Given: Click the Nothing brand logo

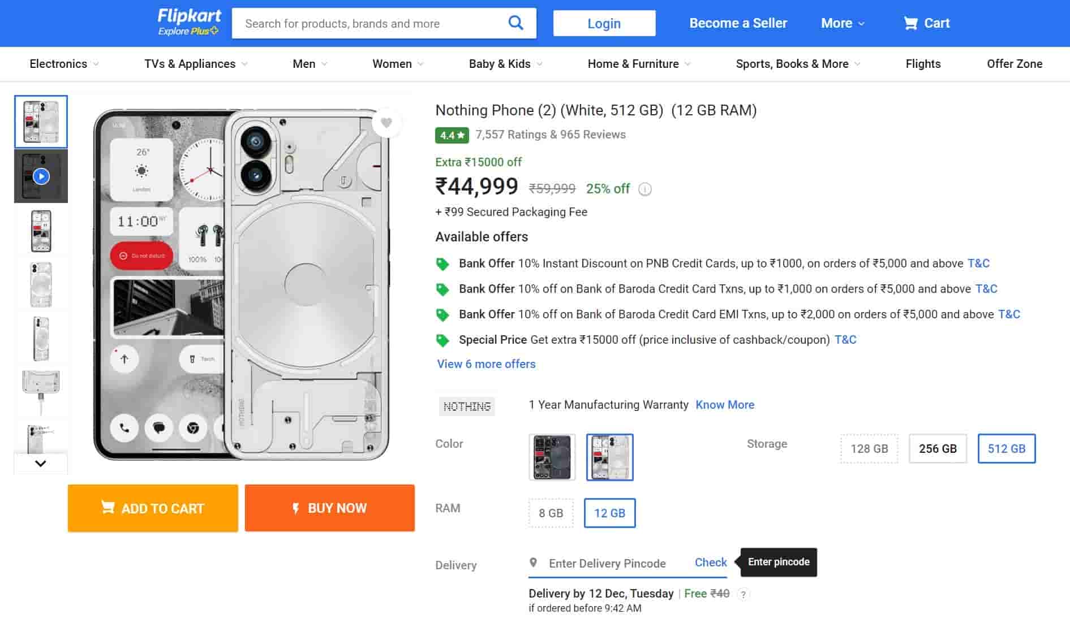Looking at the screenshot, I should click(x=467, y=406).
